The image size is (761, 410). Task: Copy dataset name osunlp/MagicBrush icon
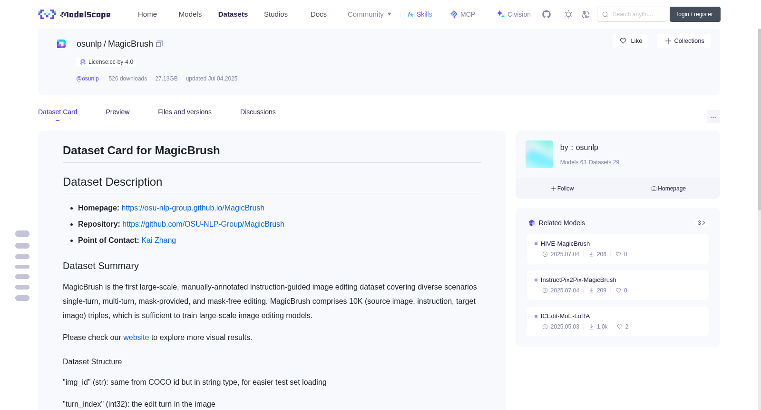[159, 44]
